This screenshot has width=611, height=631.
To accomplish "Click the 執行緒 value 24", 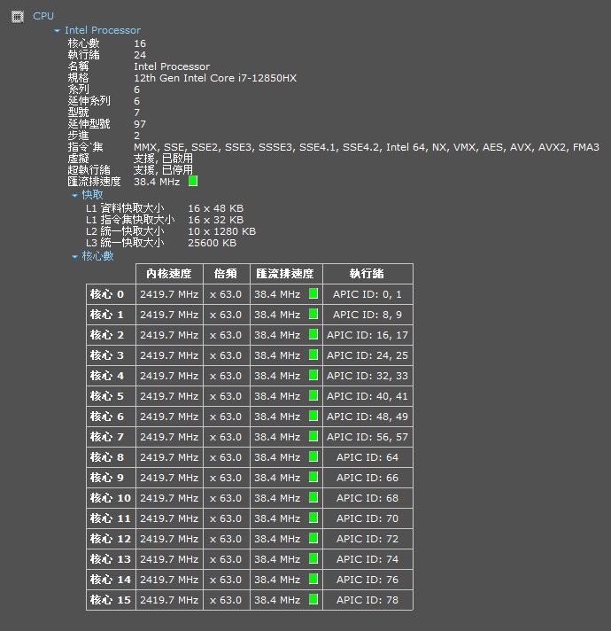I will tap(140, 55).
